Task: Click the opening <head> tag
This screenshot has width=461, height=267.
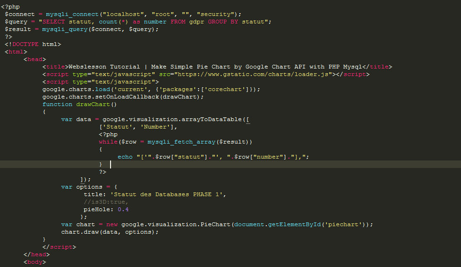Action: pyautogui.click(x=35, y=59)
